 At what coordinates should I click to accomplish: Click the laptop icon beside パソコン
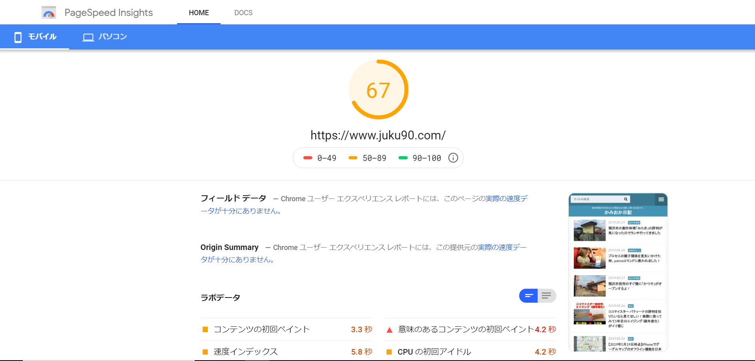pyautogui.click(x=88, y=37)
